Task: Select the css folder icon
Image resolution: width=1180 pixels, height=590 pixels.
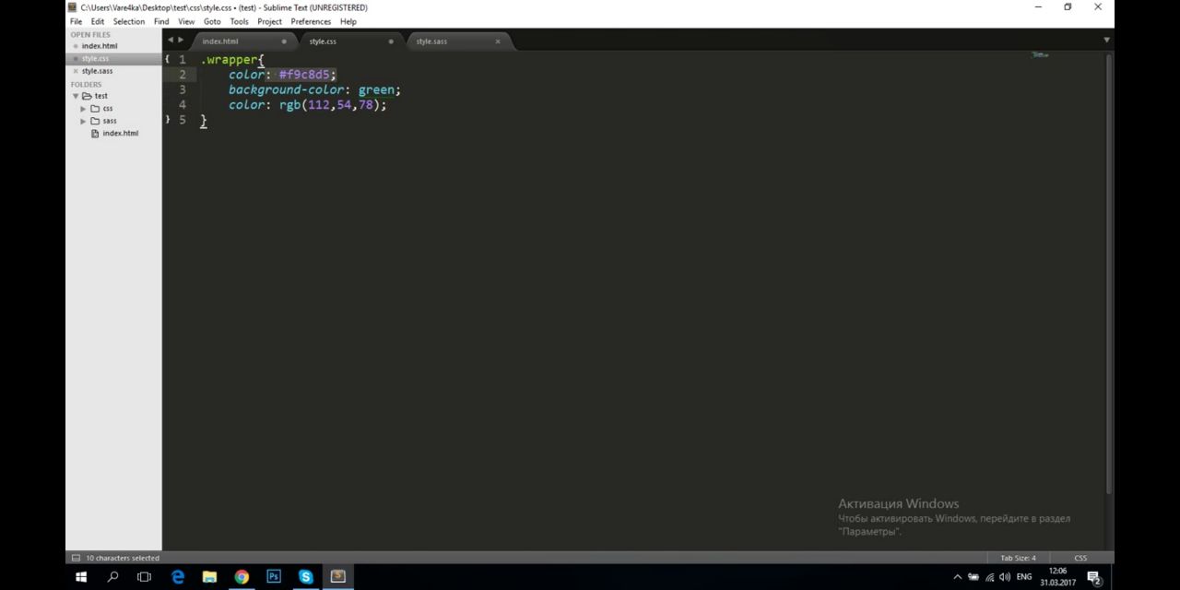Action: [x=95, y=109]
